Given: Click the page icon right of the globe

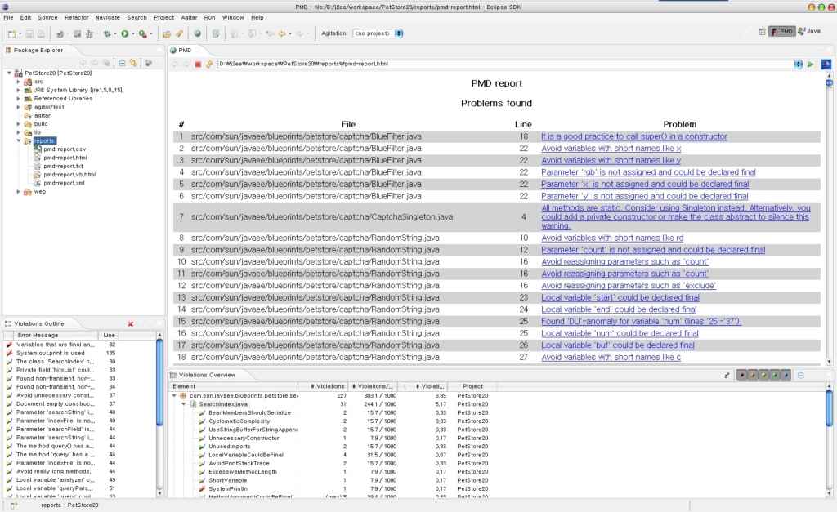Looking at the screenshot, I should click(x=216, y=33).
